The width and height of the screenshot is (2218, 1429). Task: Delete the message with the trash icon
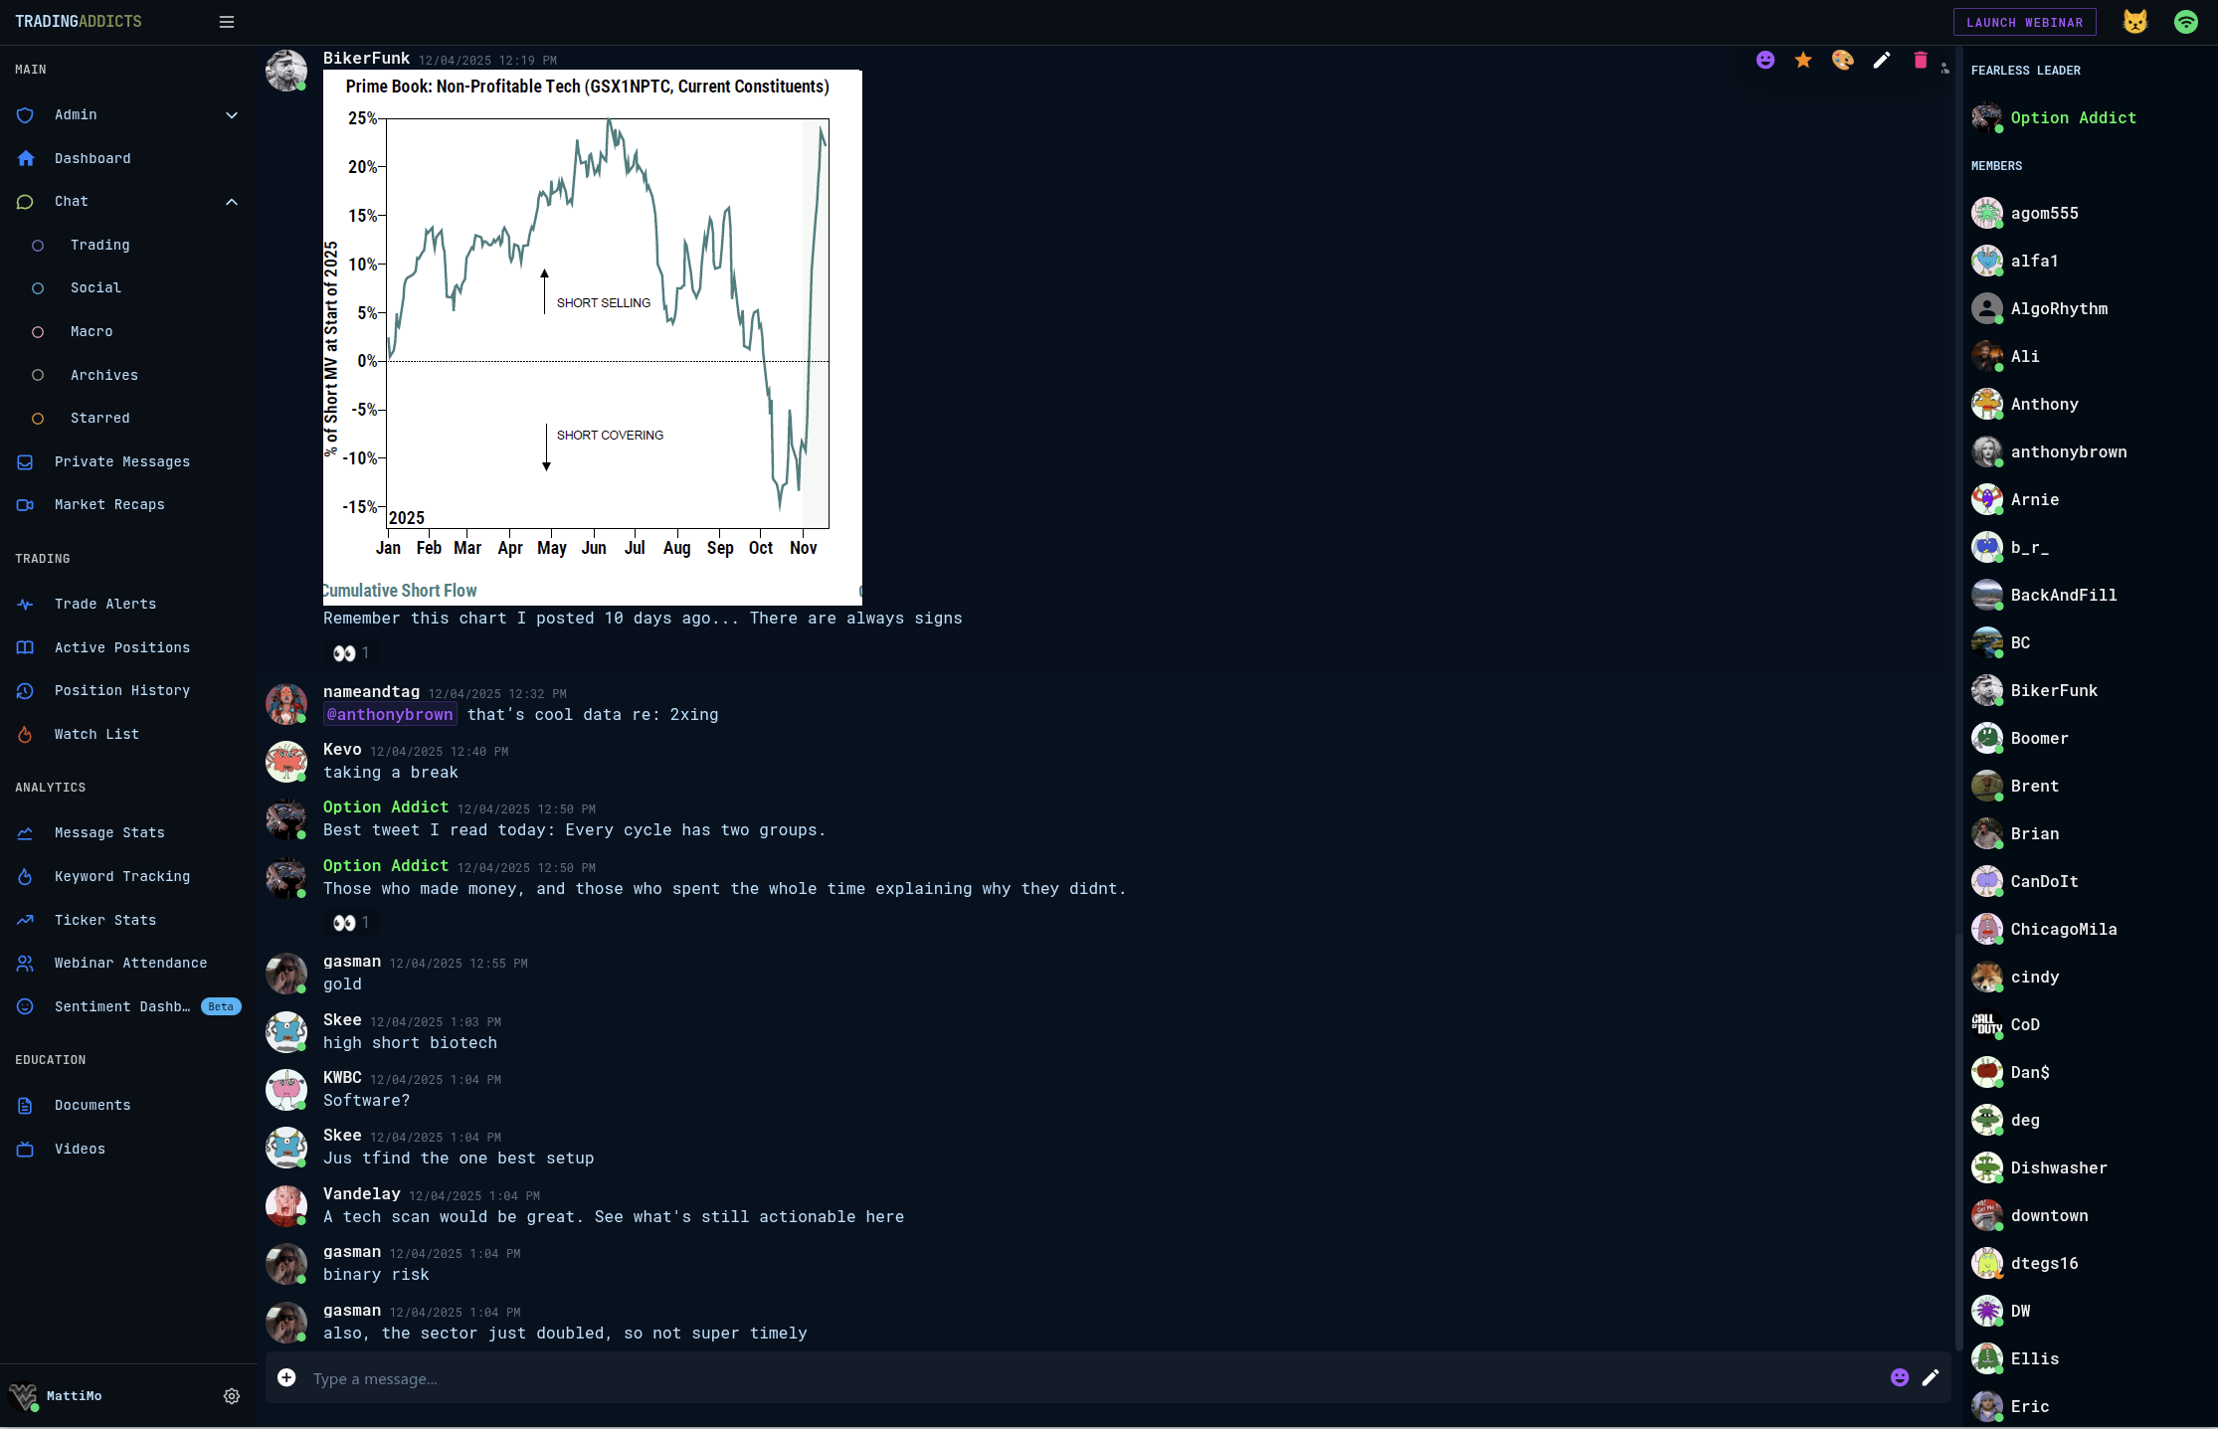[1920, 60]
